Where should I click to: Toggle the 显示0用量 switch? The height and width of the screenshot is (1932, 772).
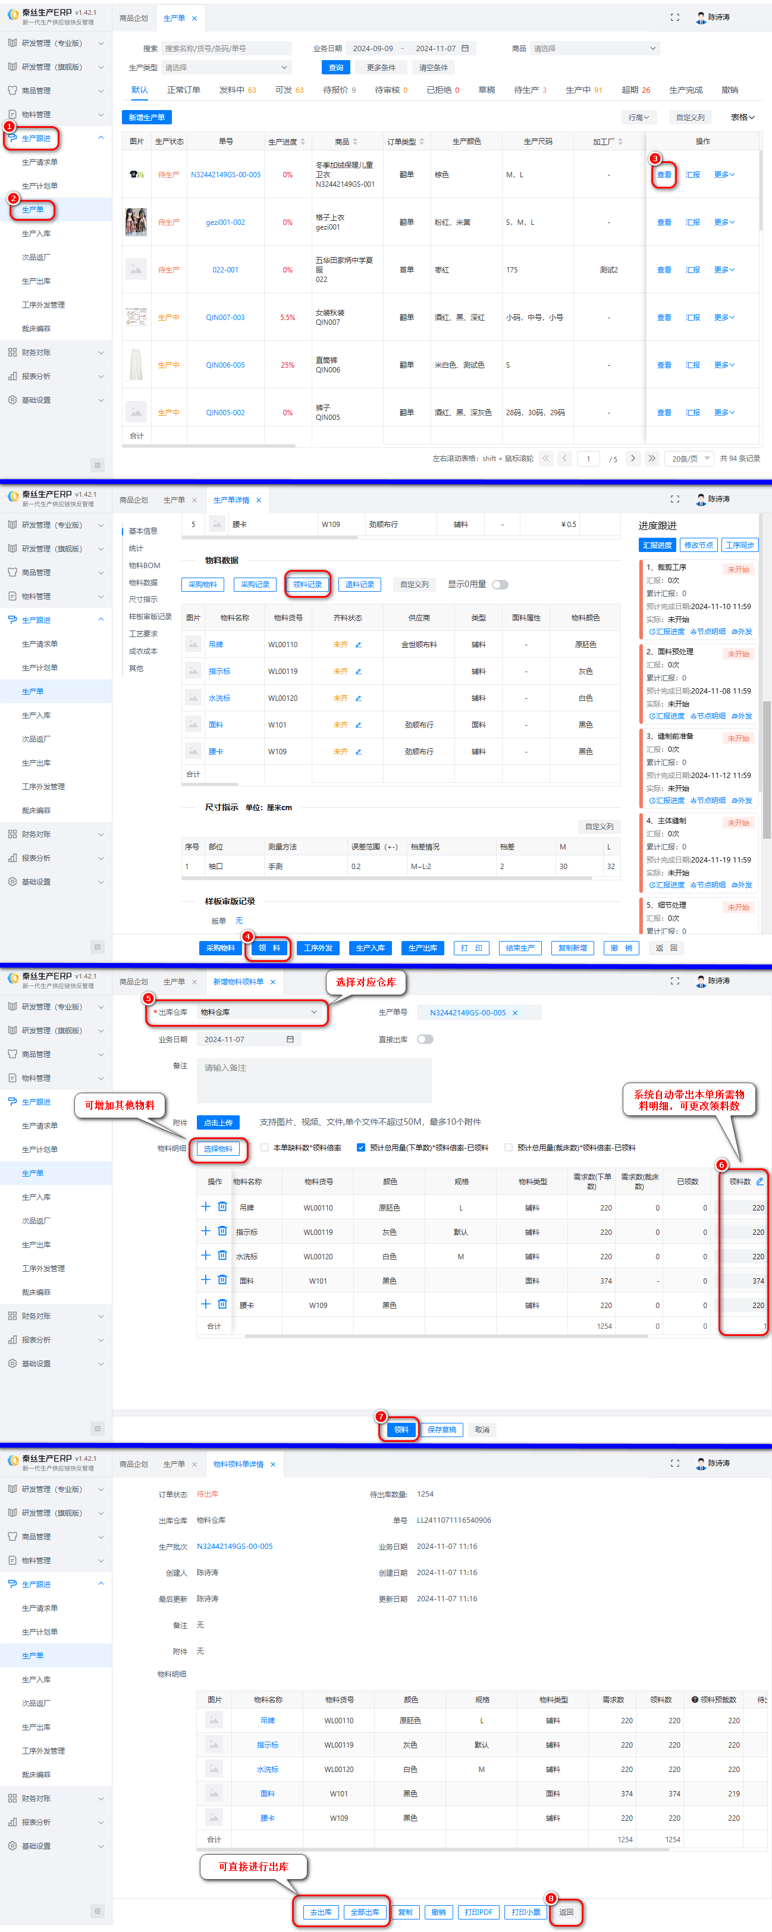pyautogui.click(x=500, y=584)
